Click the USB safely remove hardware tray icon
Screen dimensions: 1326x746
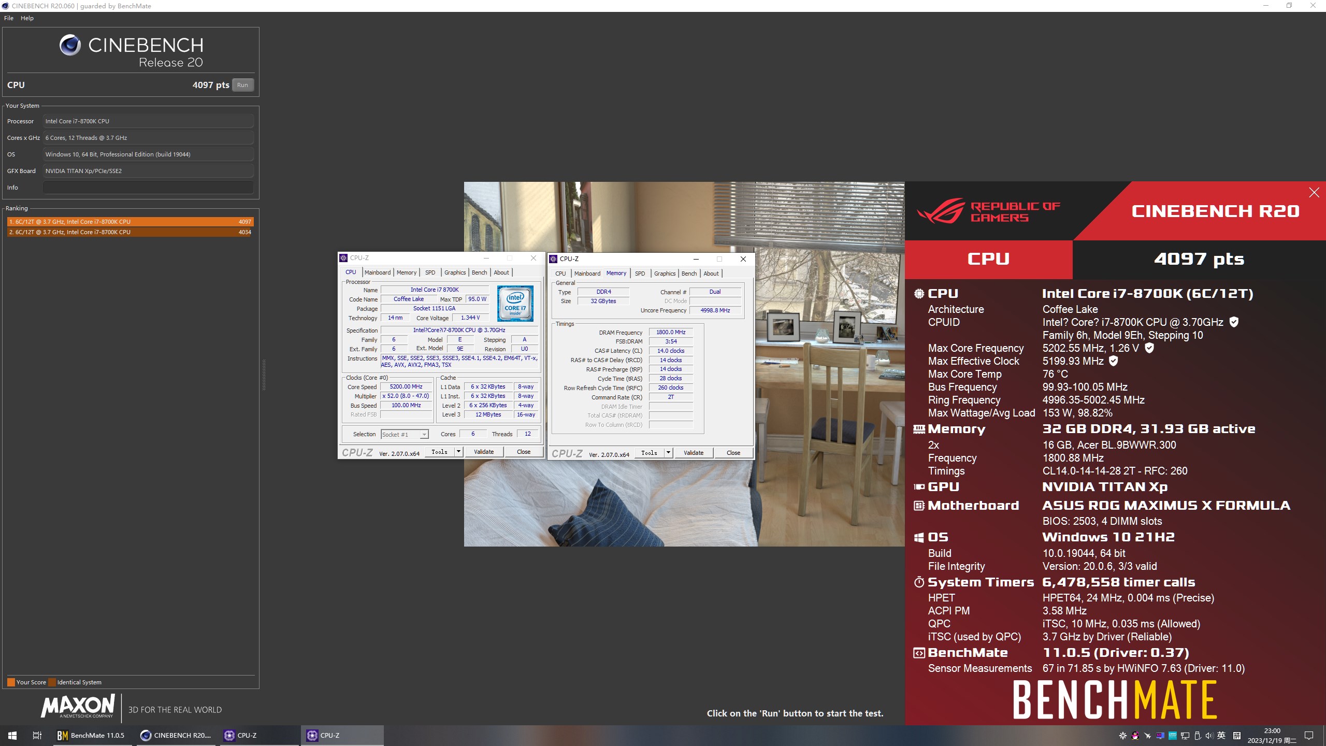pos(1197,736)
